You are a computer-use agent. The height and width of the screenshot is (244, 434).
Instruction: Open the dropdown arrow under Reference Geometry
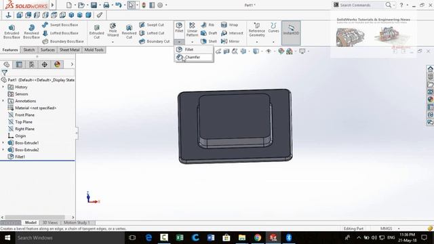pos(257,42)
